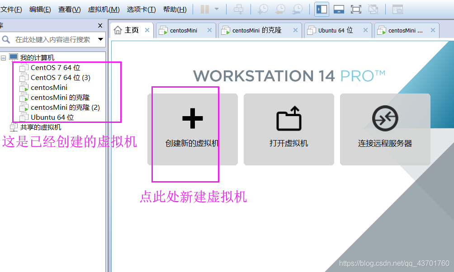Send Ctrl+Alt+Del to the guest
454x272 pixels.
[239, 9]
